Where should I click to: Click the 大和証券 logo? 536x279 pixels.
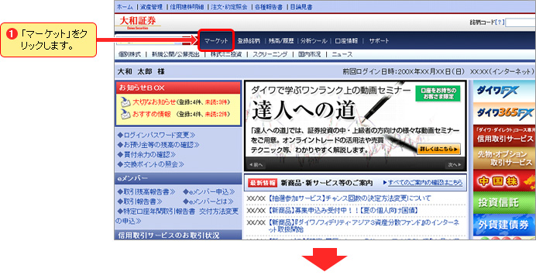click(139, 22)
